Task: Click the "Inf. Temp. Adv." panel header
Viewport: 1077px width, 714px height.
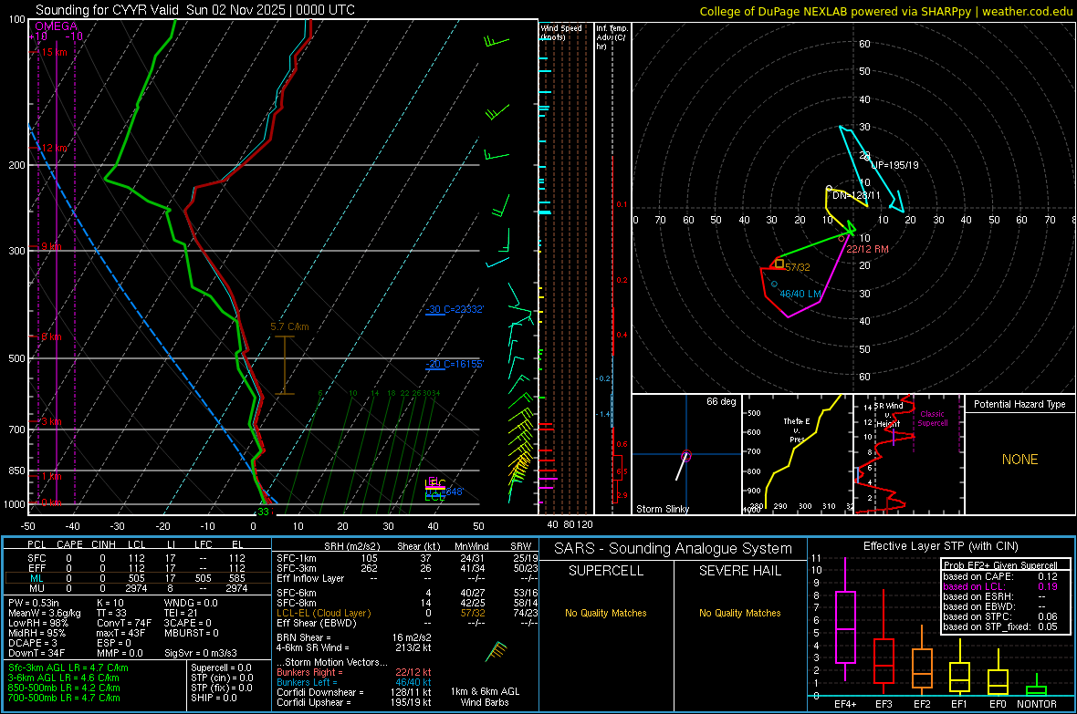Action: [612, 37]
